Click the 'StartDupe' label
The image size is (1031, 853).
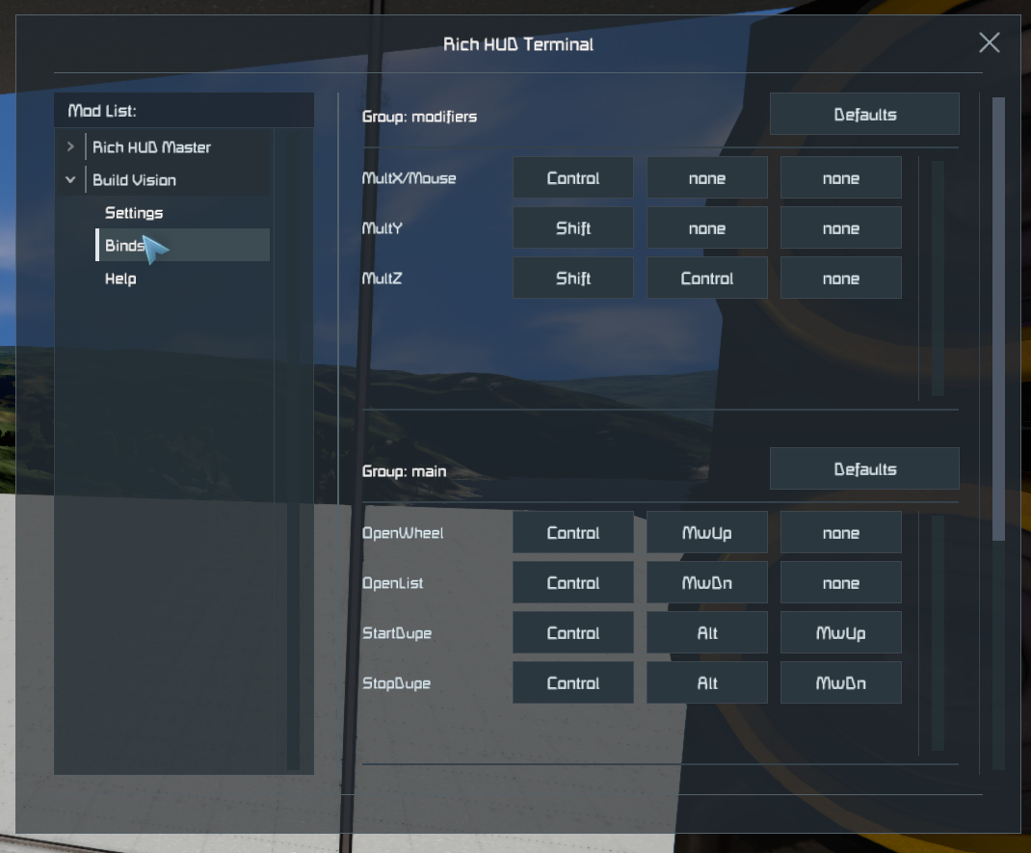tap(396, 632)
